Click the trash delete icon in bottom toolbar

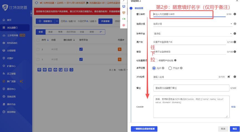point(71,70)
